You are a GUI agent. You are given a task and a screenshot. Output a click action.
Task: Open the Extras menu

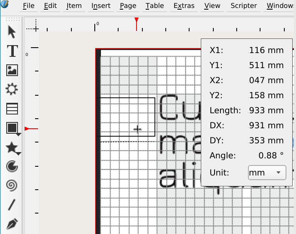(184, 6)
